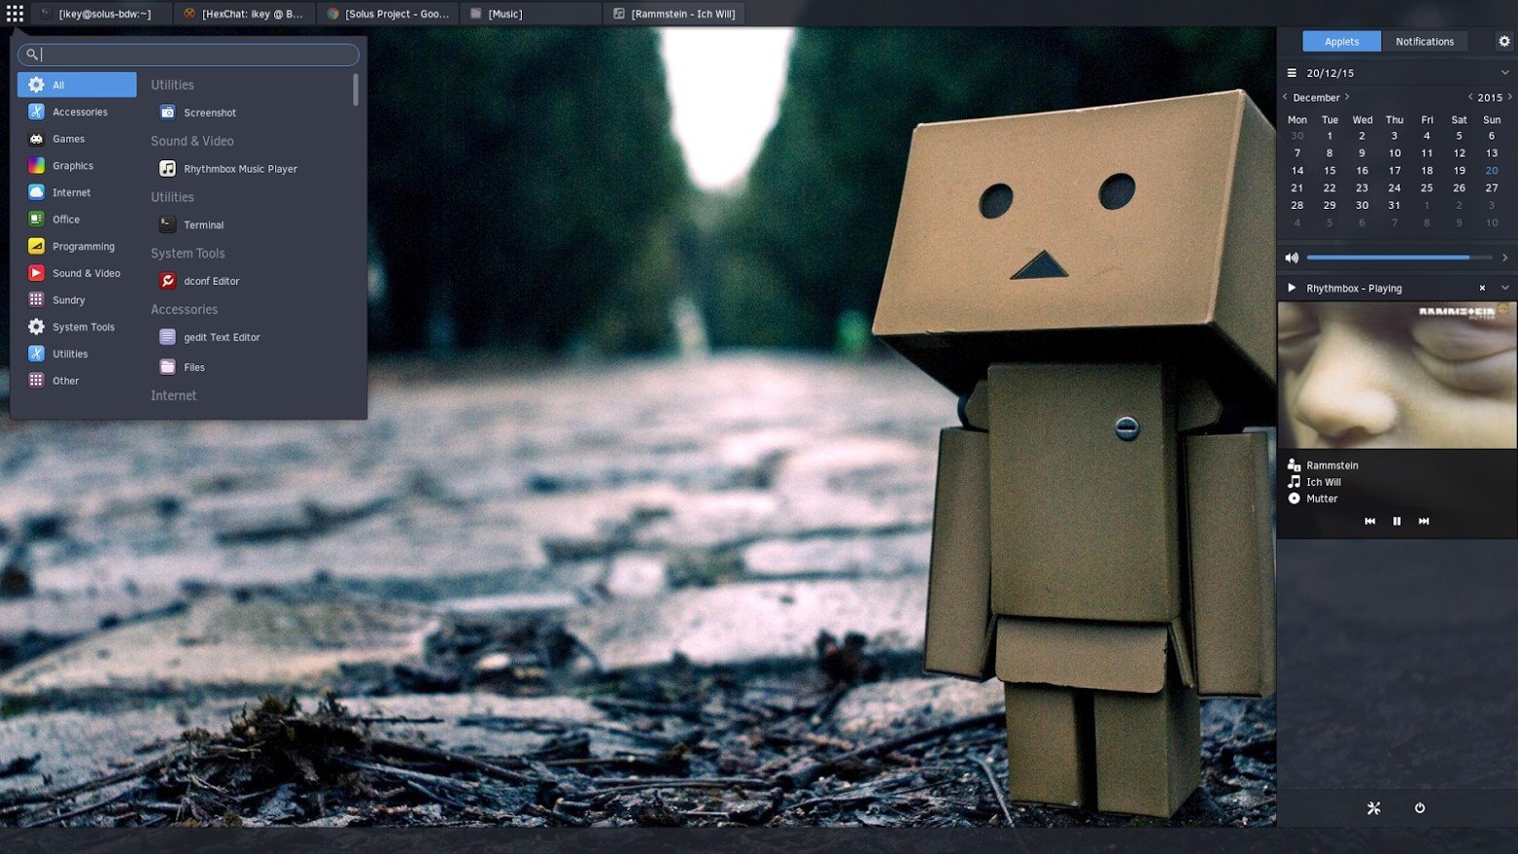Launch the Terminal application
The image size is (1518, 854).
[x=203, y=225]
